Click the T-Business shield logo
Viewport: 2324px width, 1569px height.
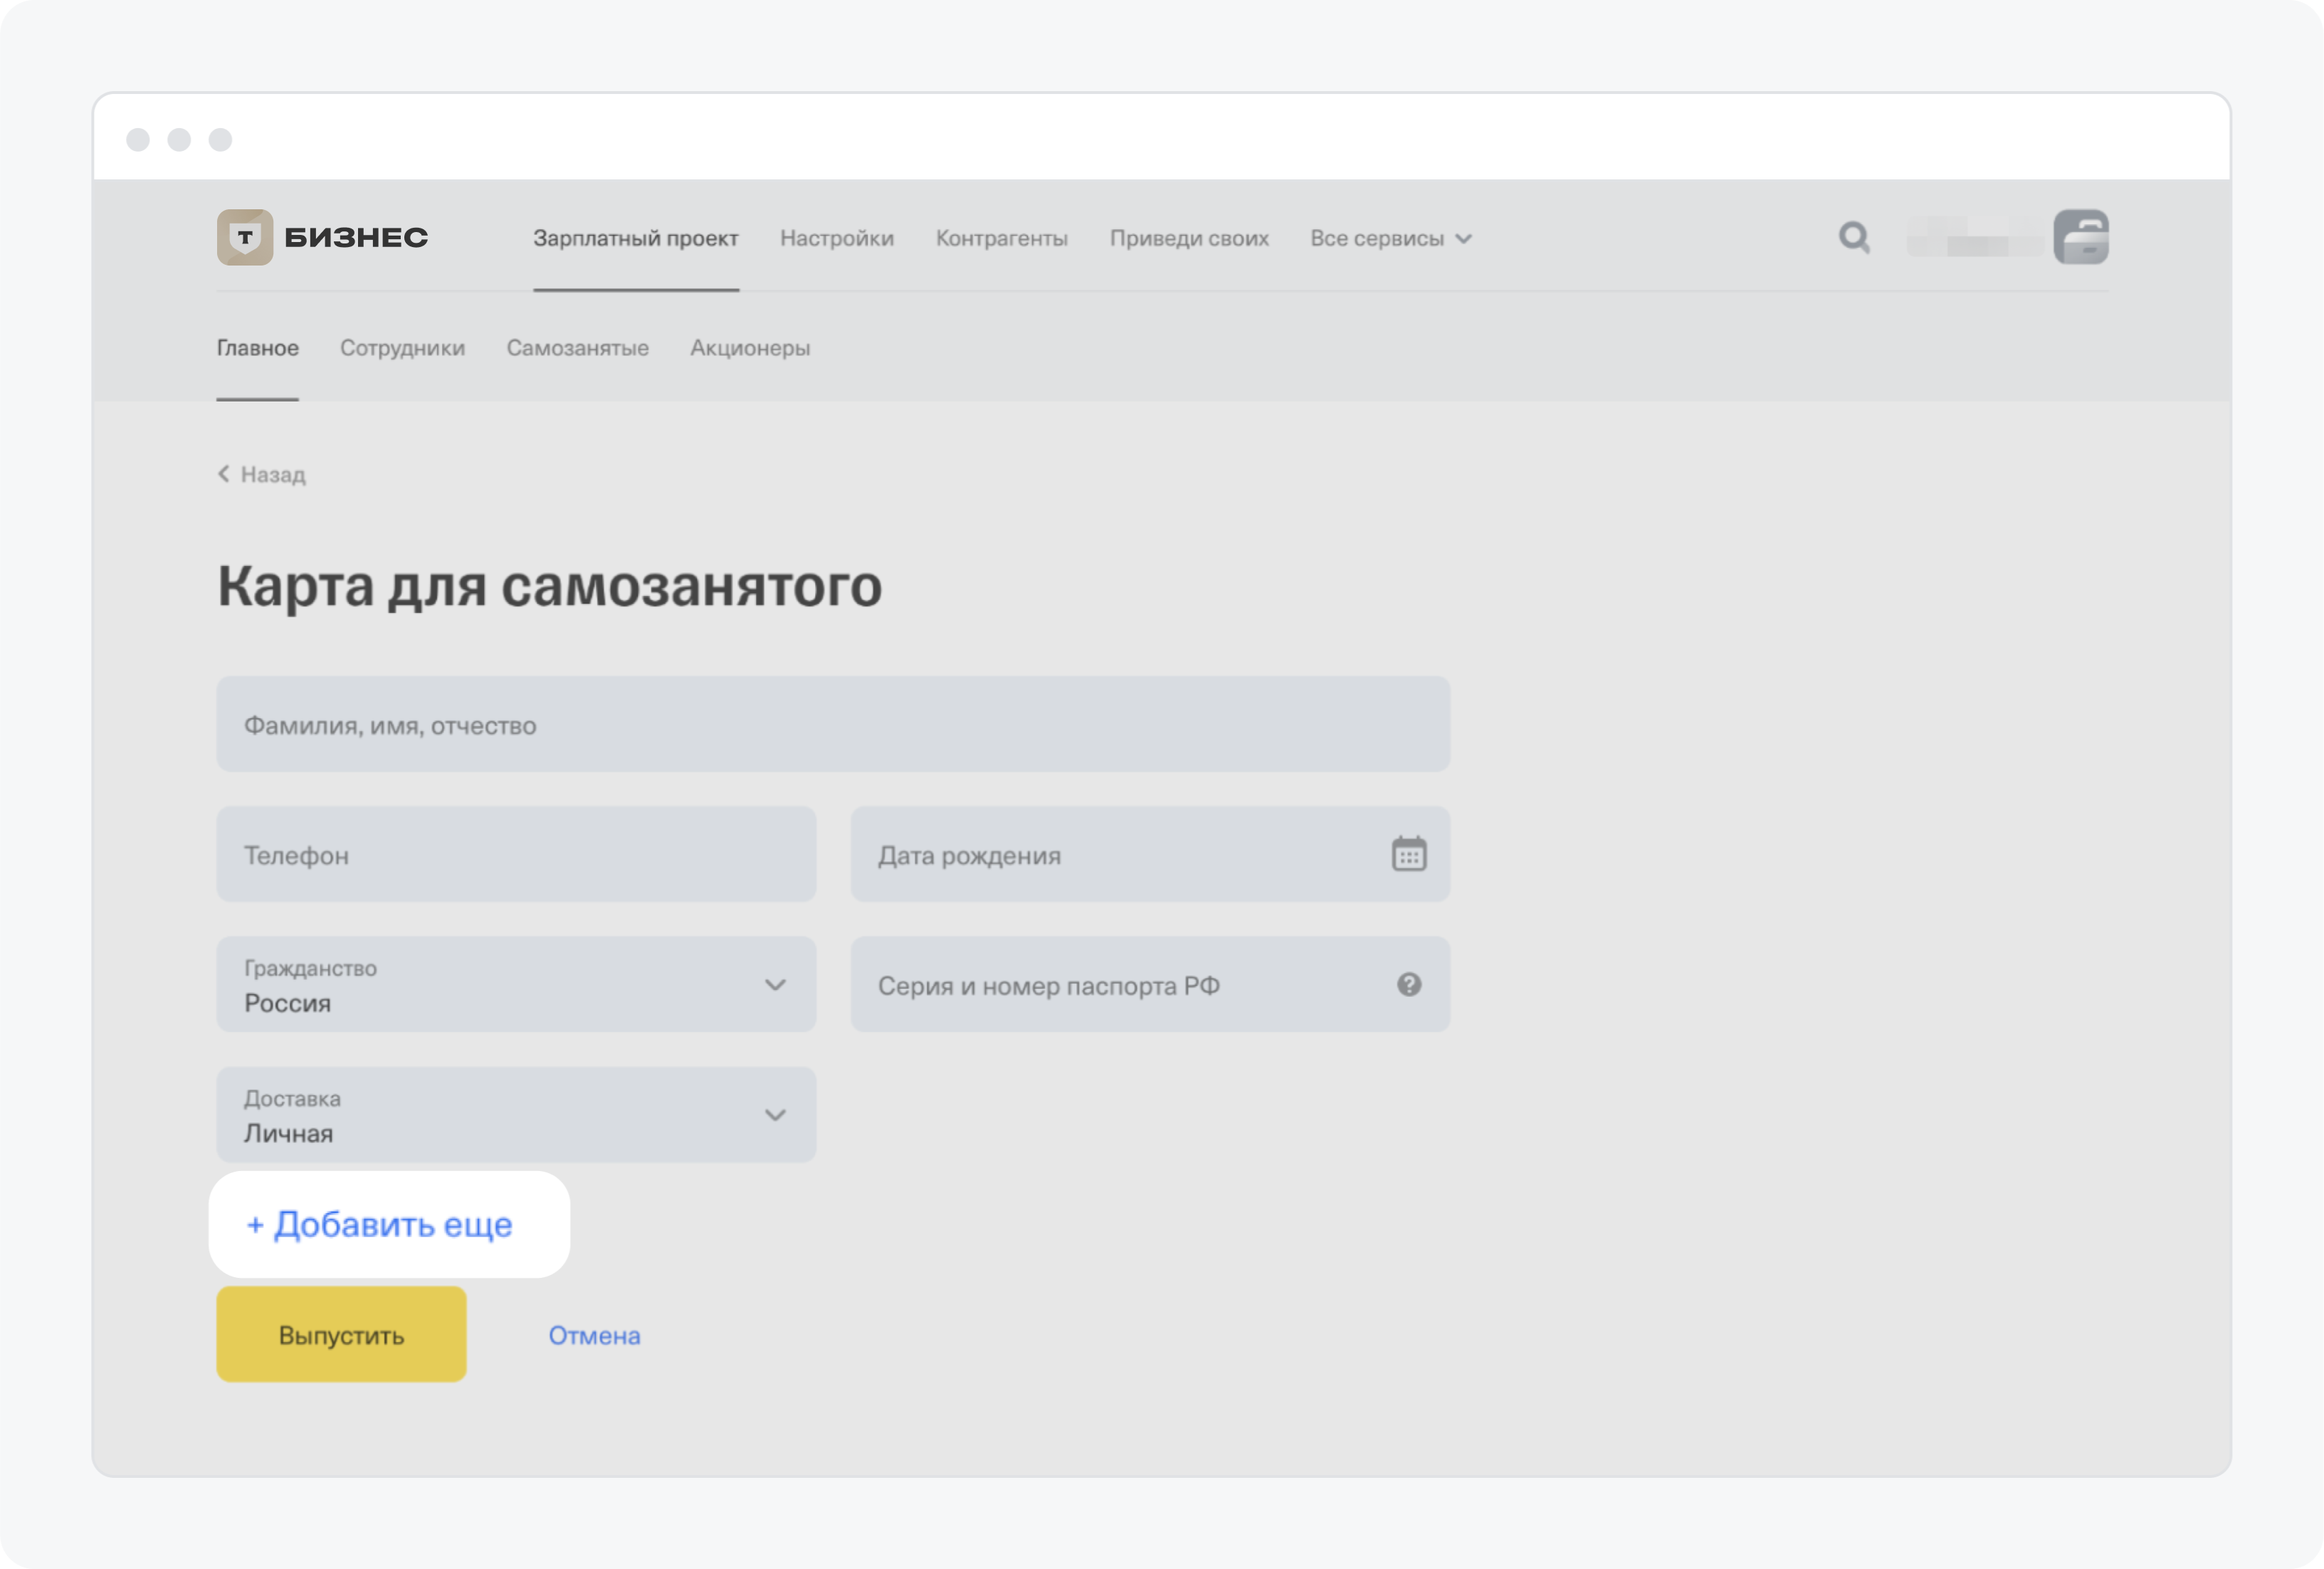click(245, 237)
